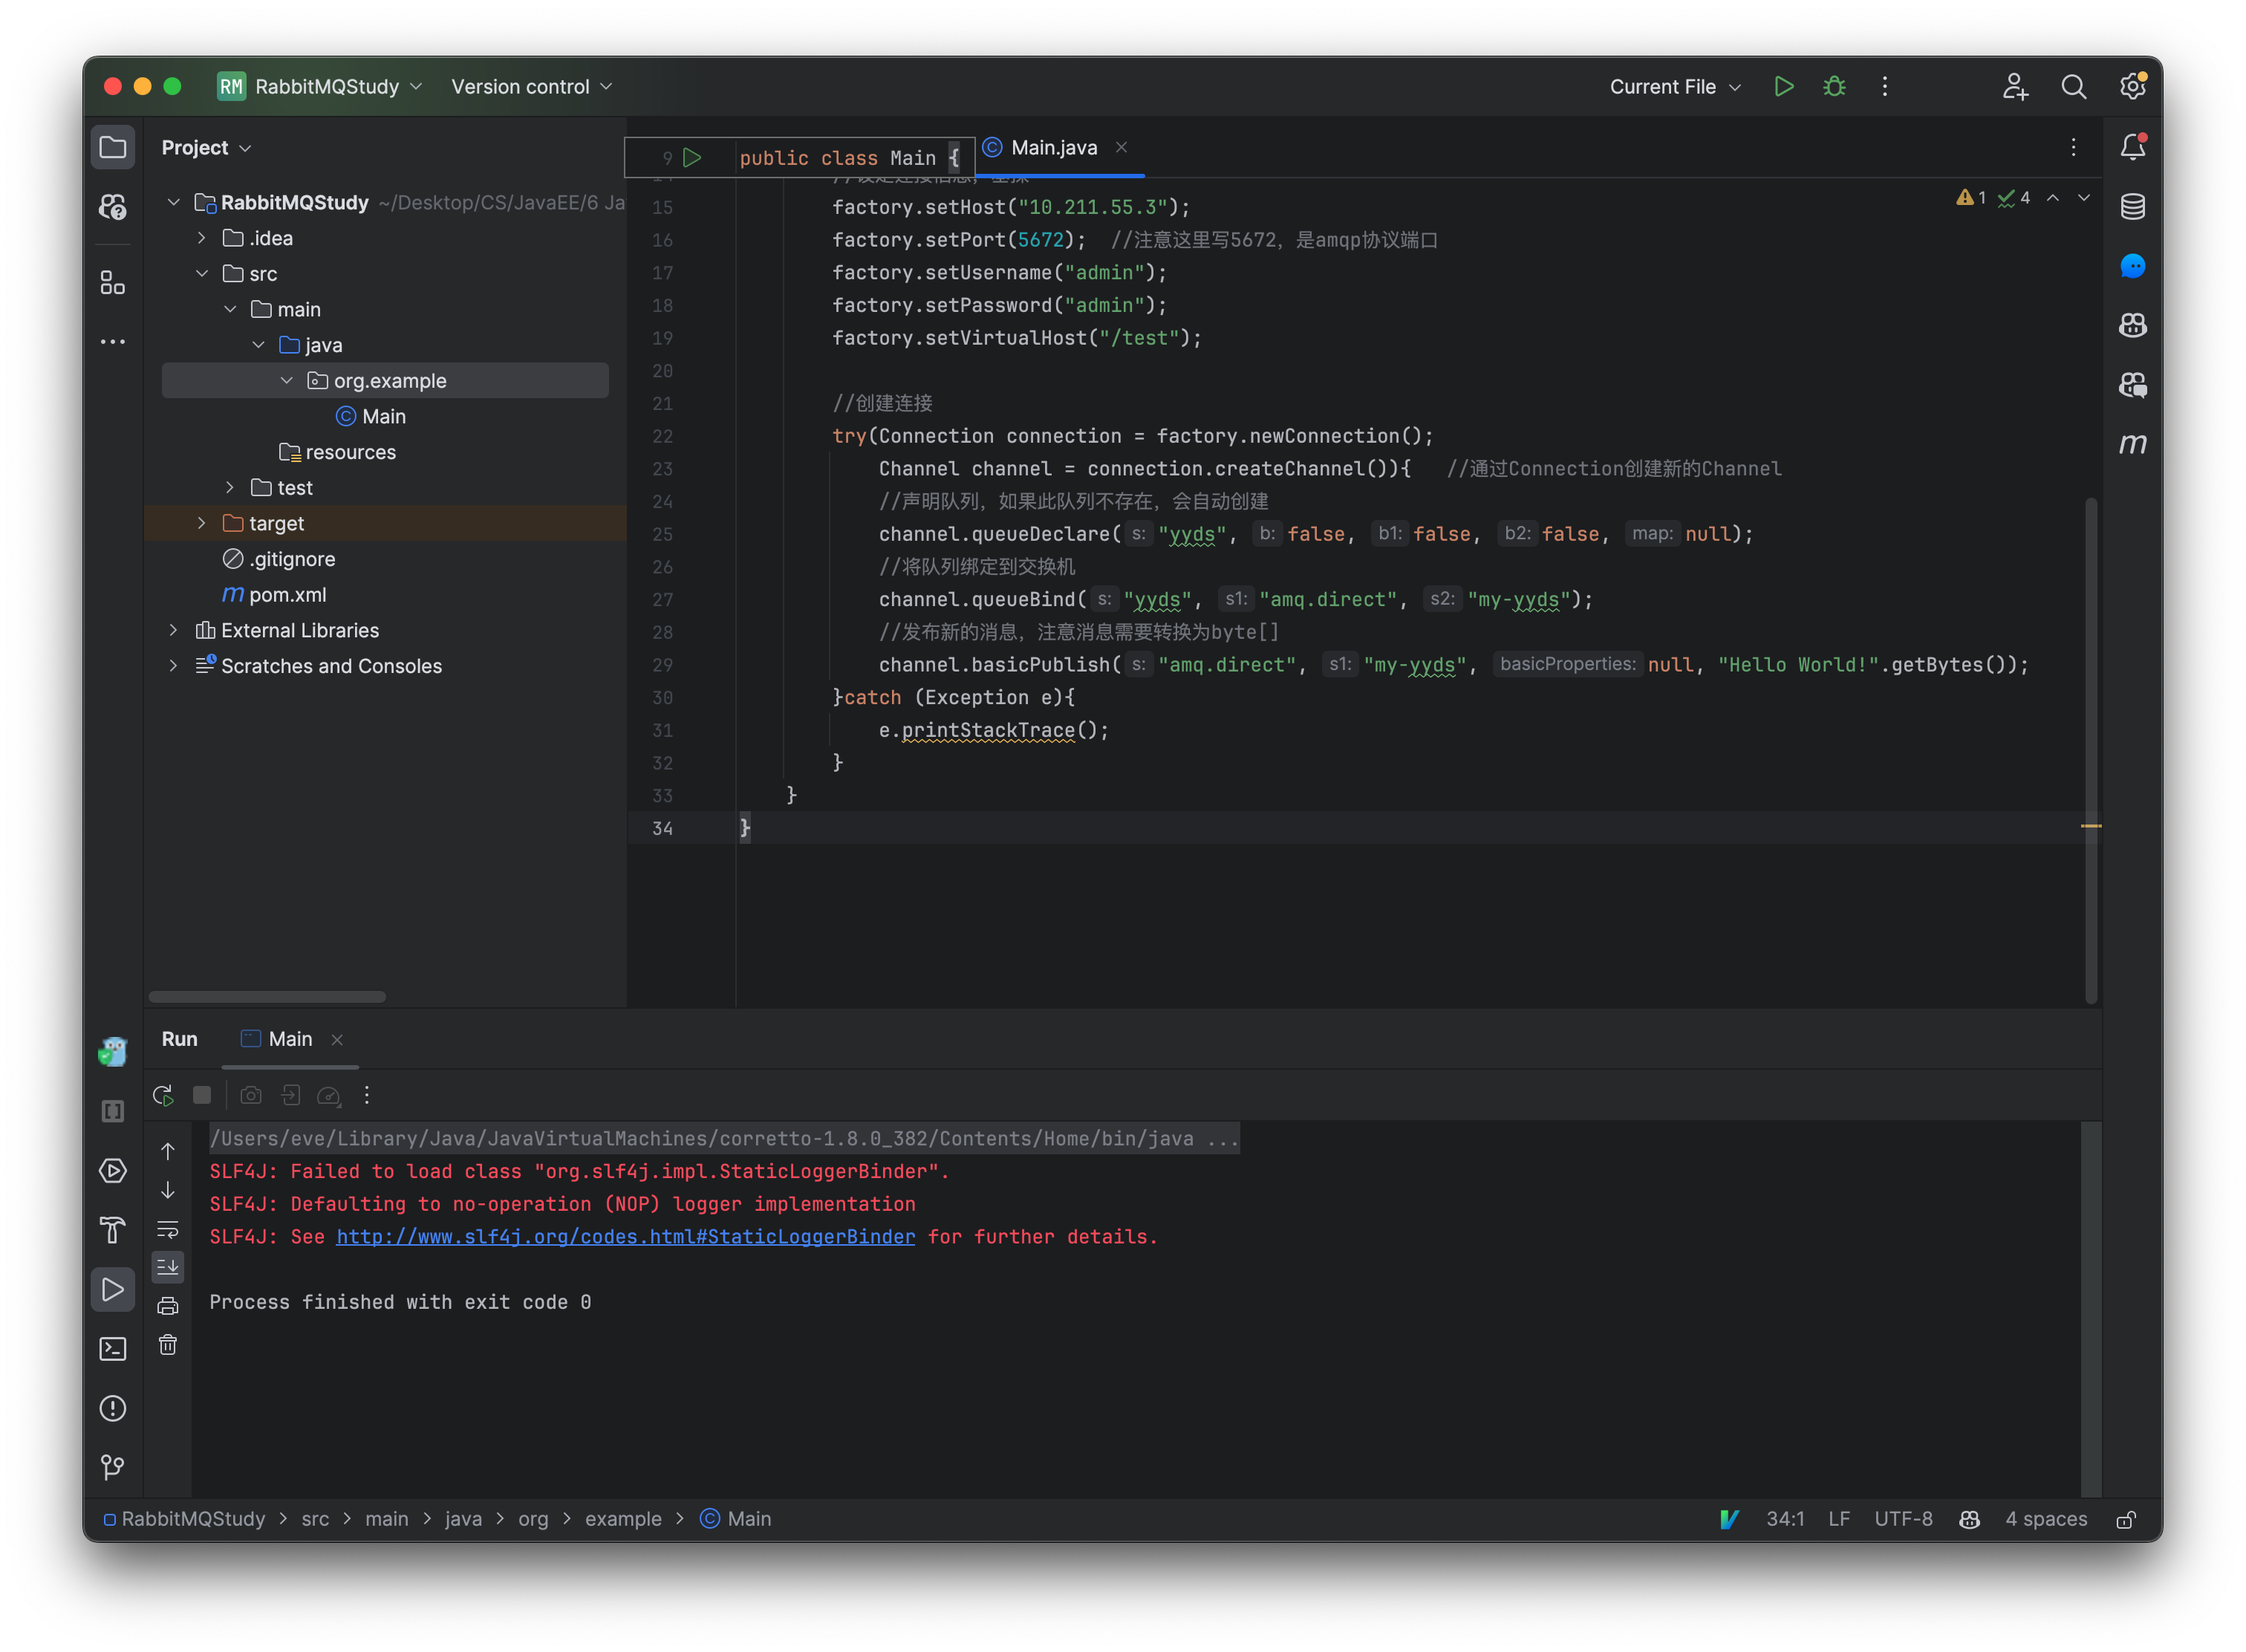Open the Structure tool window icon

[x=113, y=283]
